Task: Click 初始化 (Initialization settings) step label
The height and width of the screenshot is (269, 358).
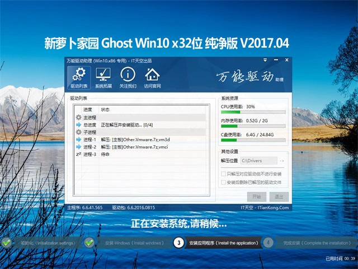Action: pos(48,243)
